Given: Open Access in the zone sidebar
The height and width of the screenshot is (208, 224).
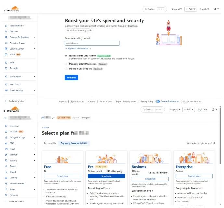Looking at the screenshot, I should click(13, 166).
